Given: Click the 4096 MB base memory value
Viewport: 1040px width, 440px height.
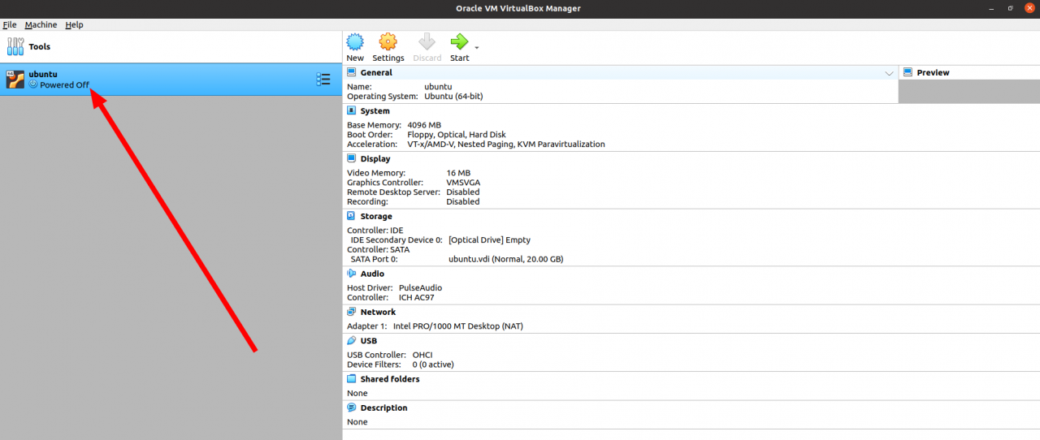Looking at the screenshot, I should coord(424,125).
